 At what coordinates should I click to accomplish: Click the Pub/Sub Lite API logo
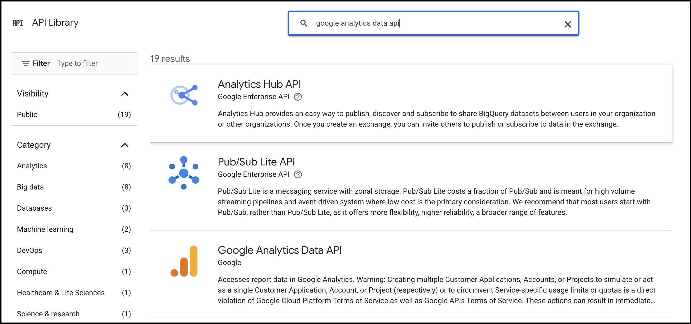tap(184, 173)
